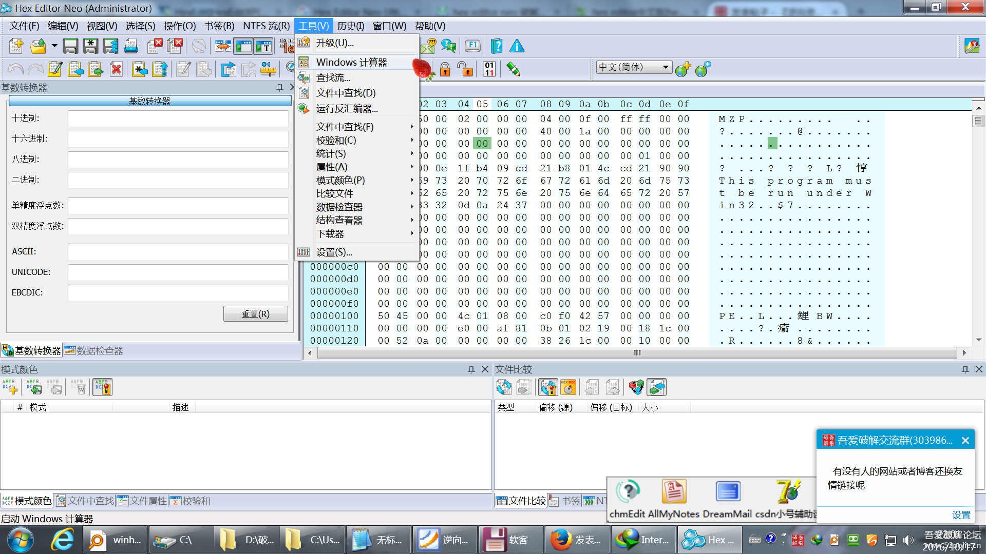The width and height of the screenshot is (986, 554).
Task: Toggle the pattern highlight button in 模式颜色 toolbar
Action: (102, 387)
